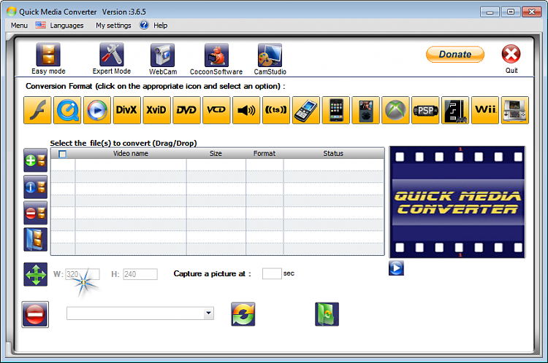Show info for selected video file
548x363 pixels.
click(36, 187)
